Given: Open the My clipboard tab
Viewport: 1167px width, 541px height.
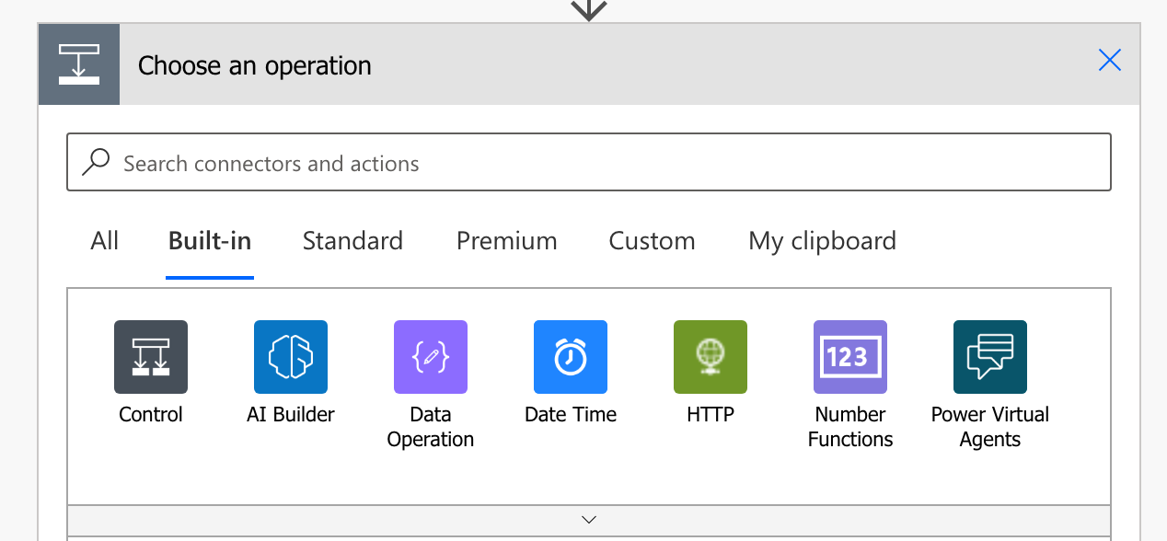Looking at the screenshot, I should pos(822,241).
